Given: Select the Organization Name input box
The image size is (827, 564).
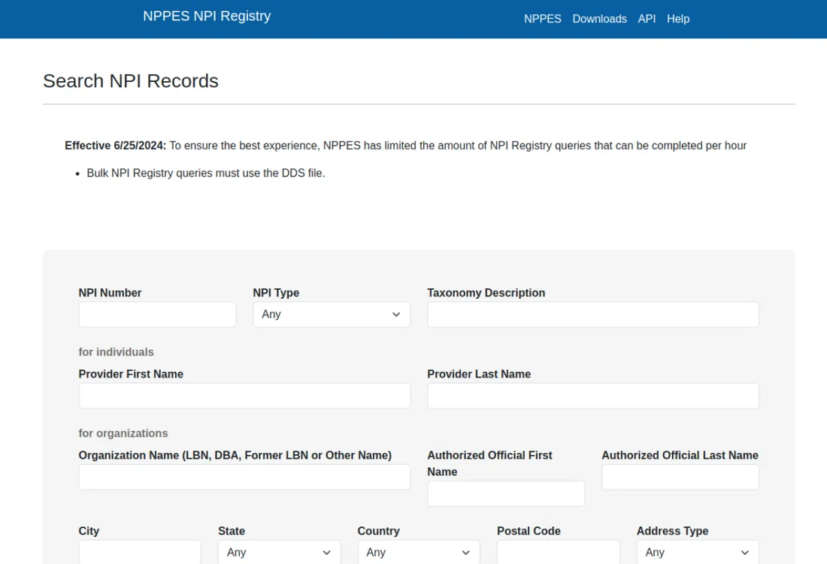Looking at the screenshot, I should [244, 477].
